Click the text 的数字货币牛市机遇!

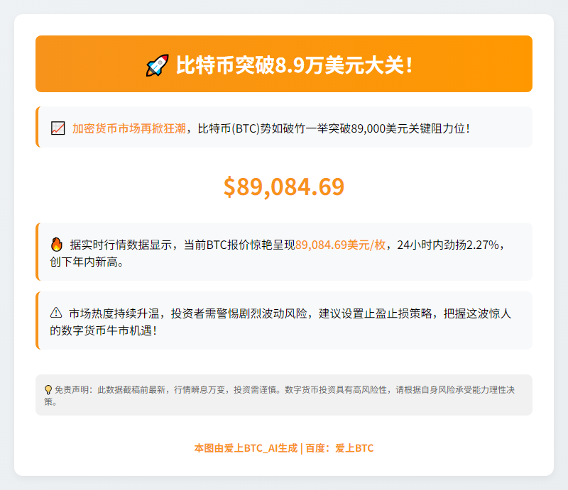point(103,330)
